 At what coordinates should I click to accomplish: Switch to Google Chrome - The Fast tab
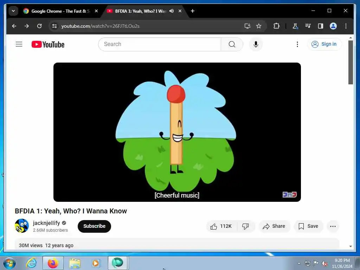60,11
